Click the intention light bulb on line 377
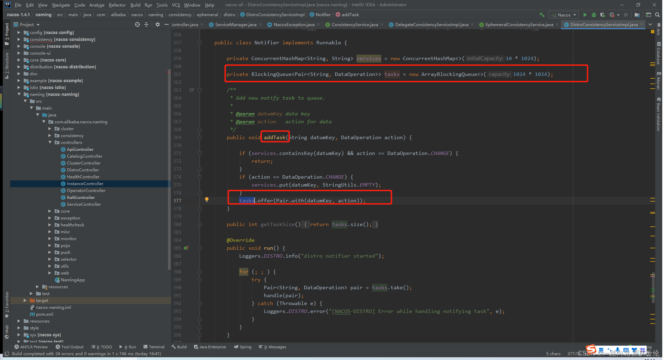 pos(207,200)
